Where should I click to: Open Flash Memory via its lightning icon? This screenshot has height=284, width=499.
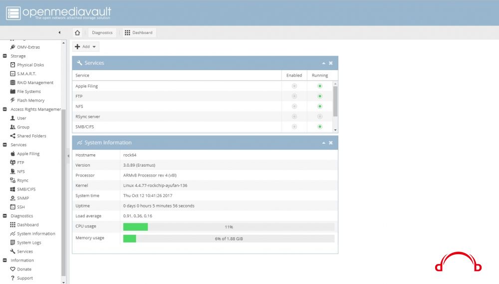pos(13,100)
